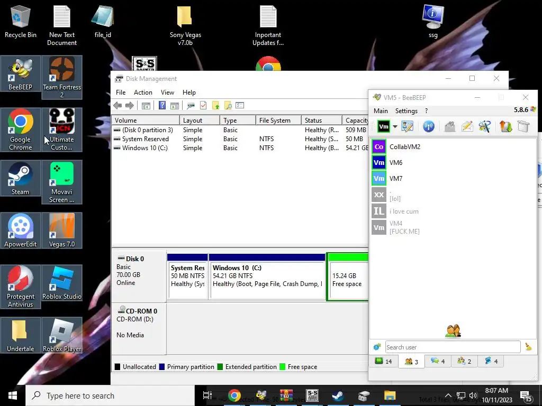Click the file transfer arrows icon in BeeBEEP
This screenshot has width=542, height=406.
[505, 127]
